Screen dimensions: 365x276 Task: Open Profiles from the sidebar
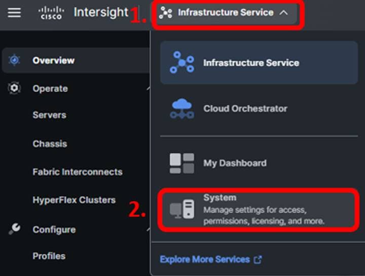(49, 256)
